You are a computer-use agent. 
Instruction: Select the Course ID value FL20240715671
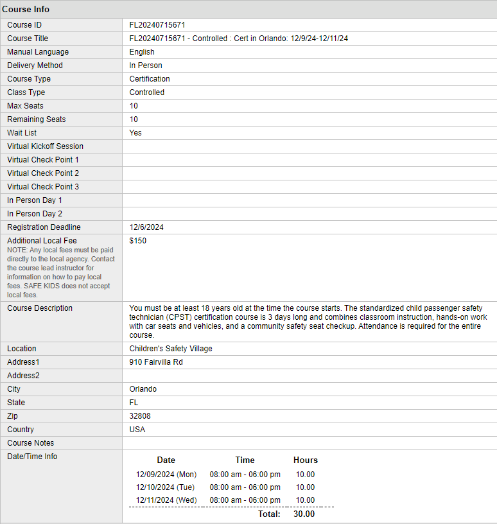pyautogui.click(x=157, y=25)
